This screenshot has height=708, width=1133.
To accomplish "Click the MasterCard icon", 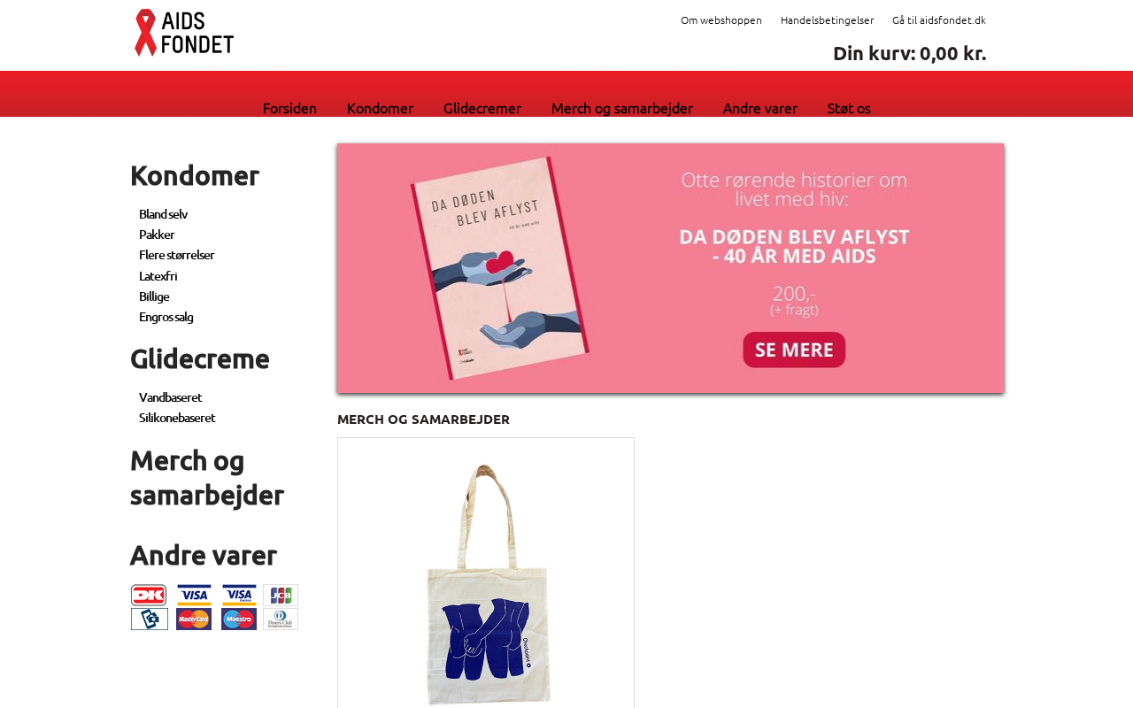I will [194, 619].
